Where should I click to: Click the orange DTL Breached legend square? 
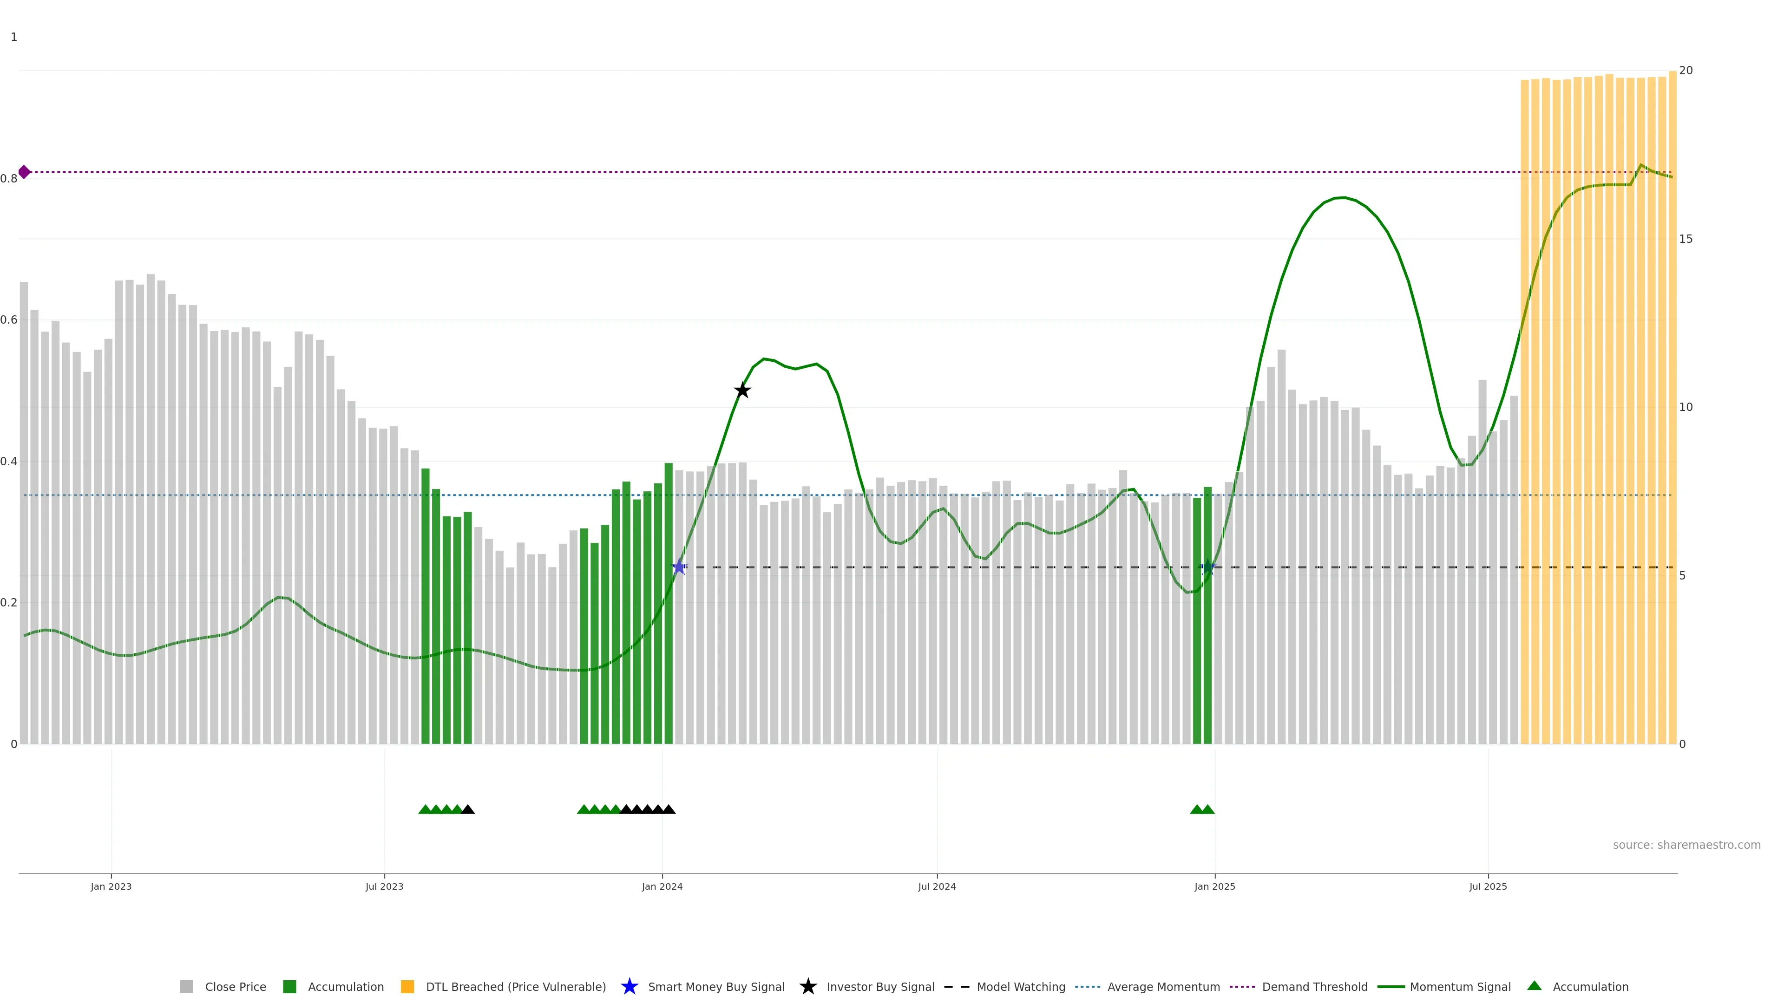point(407,986)
